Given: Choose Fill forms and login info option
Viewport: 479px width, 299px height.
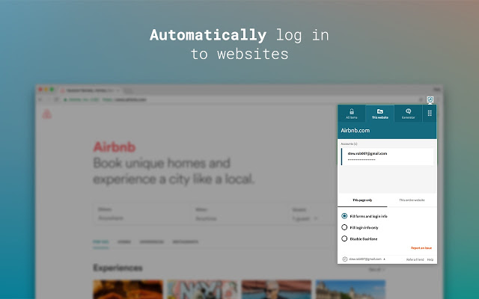Looking at the screenshot, I should tap(364, 216).
